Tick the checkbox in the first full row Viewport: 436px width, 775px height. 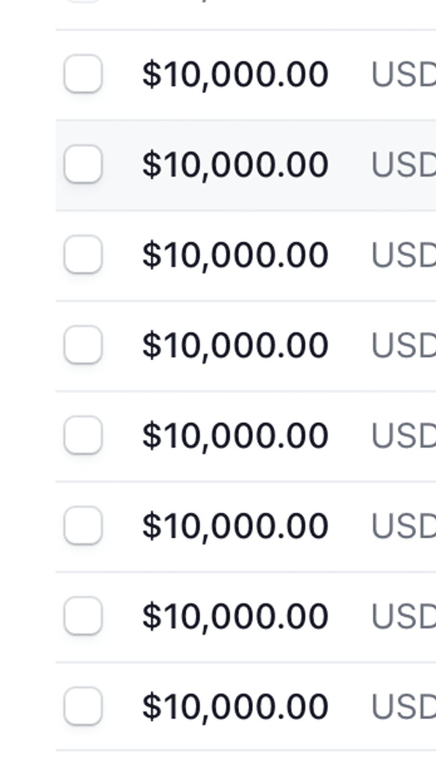coord(83,74)
